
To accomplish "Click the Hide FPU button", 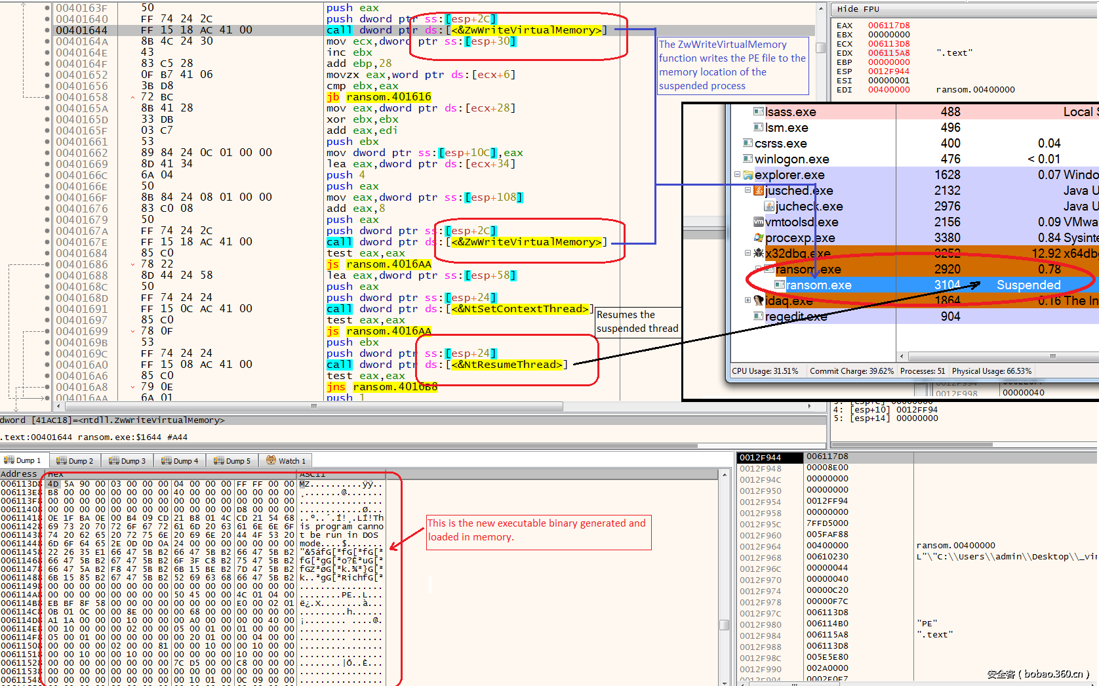I will pos(858,9).
